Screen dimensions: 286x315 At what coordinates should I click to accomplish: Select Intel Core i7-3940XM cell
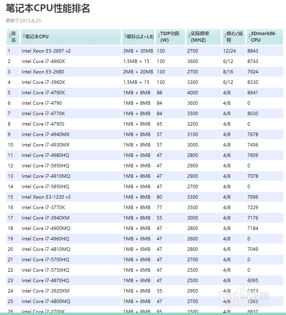pos(70,218)
